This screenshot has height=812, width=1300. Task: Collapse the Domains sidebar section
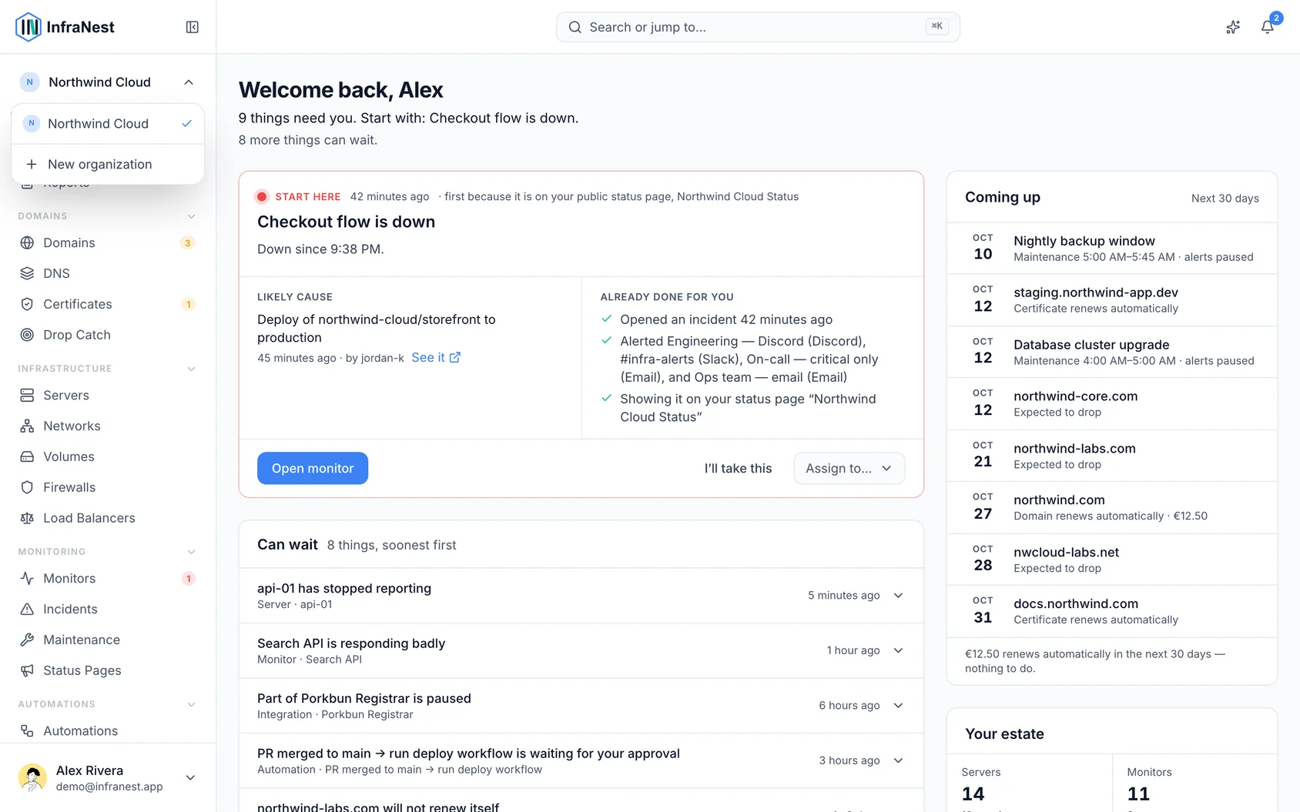pos(192,216)
